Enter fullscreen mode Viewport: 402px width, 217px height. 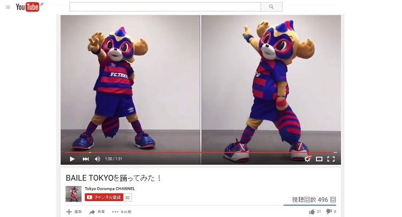coord(331,159)
